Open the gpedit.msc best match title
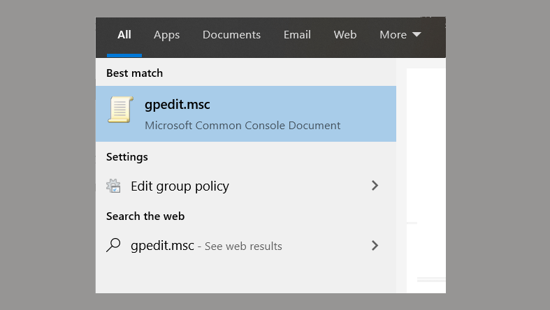 coord(177,105)
